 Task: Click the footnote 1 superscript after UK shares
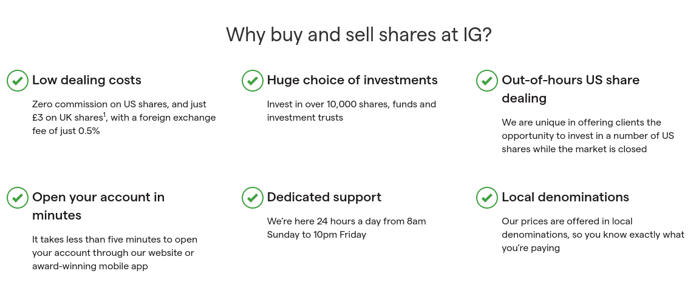click(105, 116)
